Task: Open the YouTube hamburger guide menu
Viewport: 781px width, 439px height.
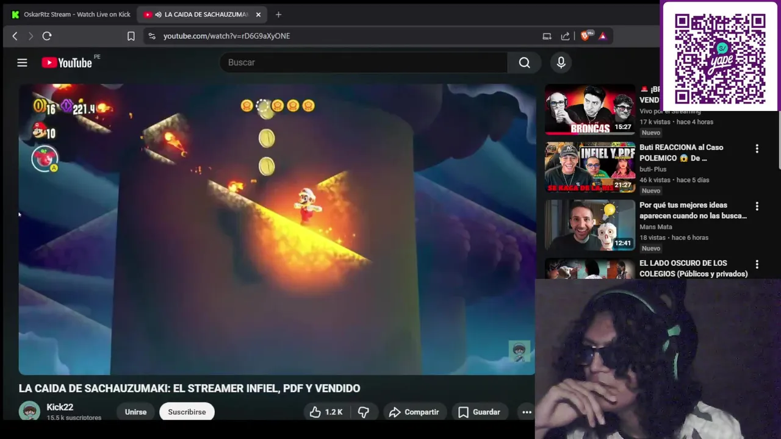Action: pyautogui.click(x=22, y=62)
